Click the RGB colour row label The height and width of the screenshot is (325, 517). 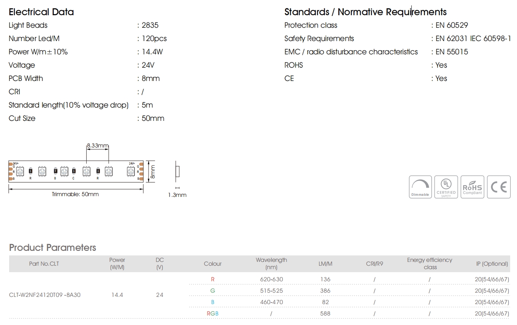click(213, 314)
